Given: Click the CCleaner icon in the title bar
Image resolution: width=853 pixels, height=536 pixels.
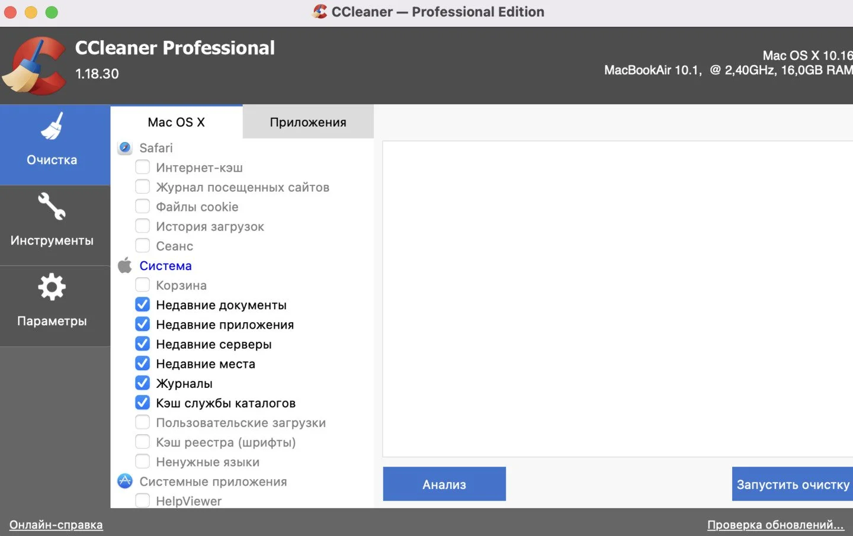Looking at the screenshot, I should tap(320, 11).
